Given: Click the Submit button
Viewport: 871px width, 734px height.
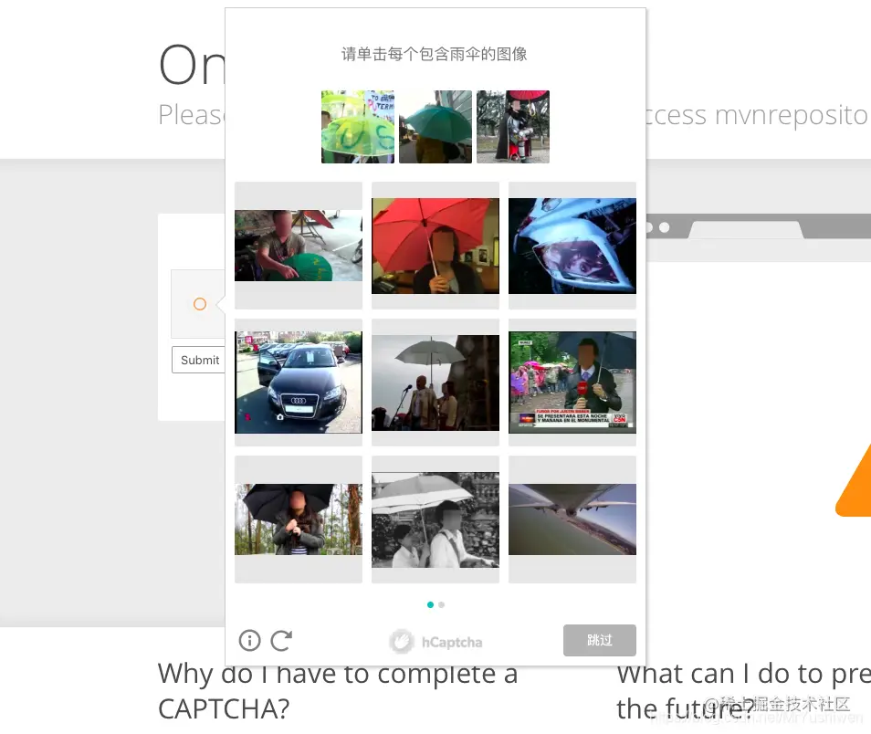Looking at the screenshot, I should pyautogui.click(x=198, y=360).
